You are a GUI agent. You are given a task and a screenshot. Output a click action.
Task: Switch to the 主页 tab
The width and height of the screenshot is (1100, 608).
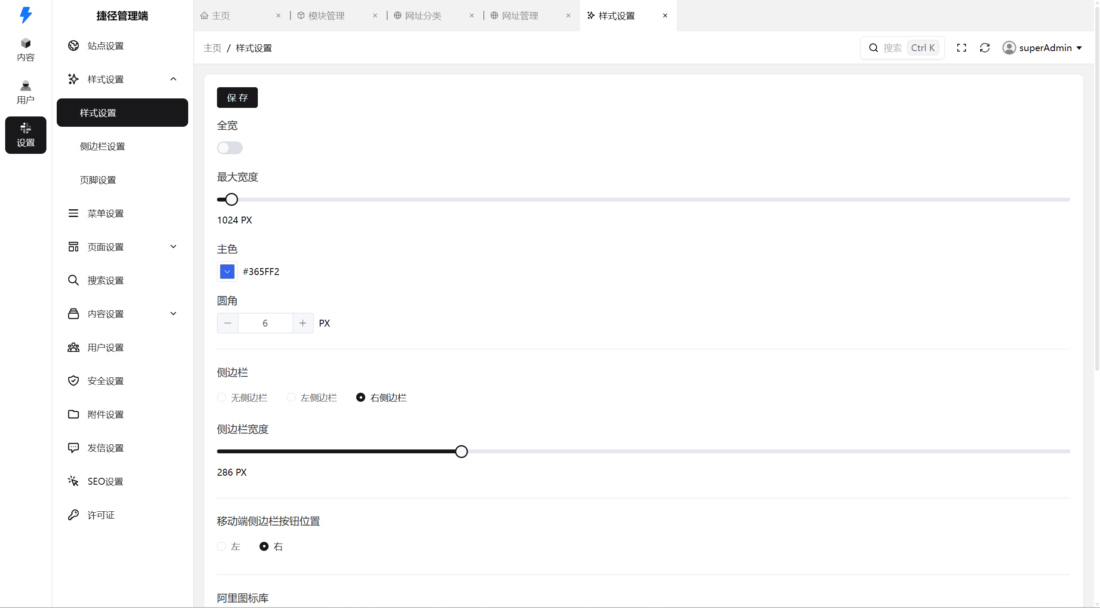242,15
